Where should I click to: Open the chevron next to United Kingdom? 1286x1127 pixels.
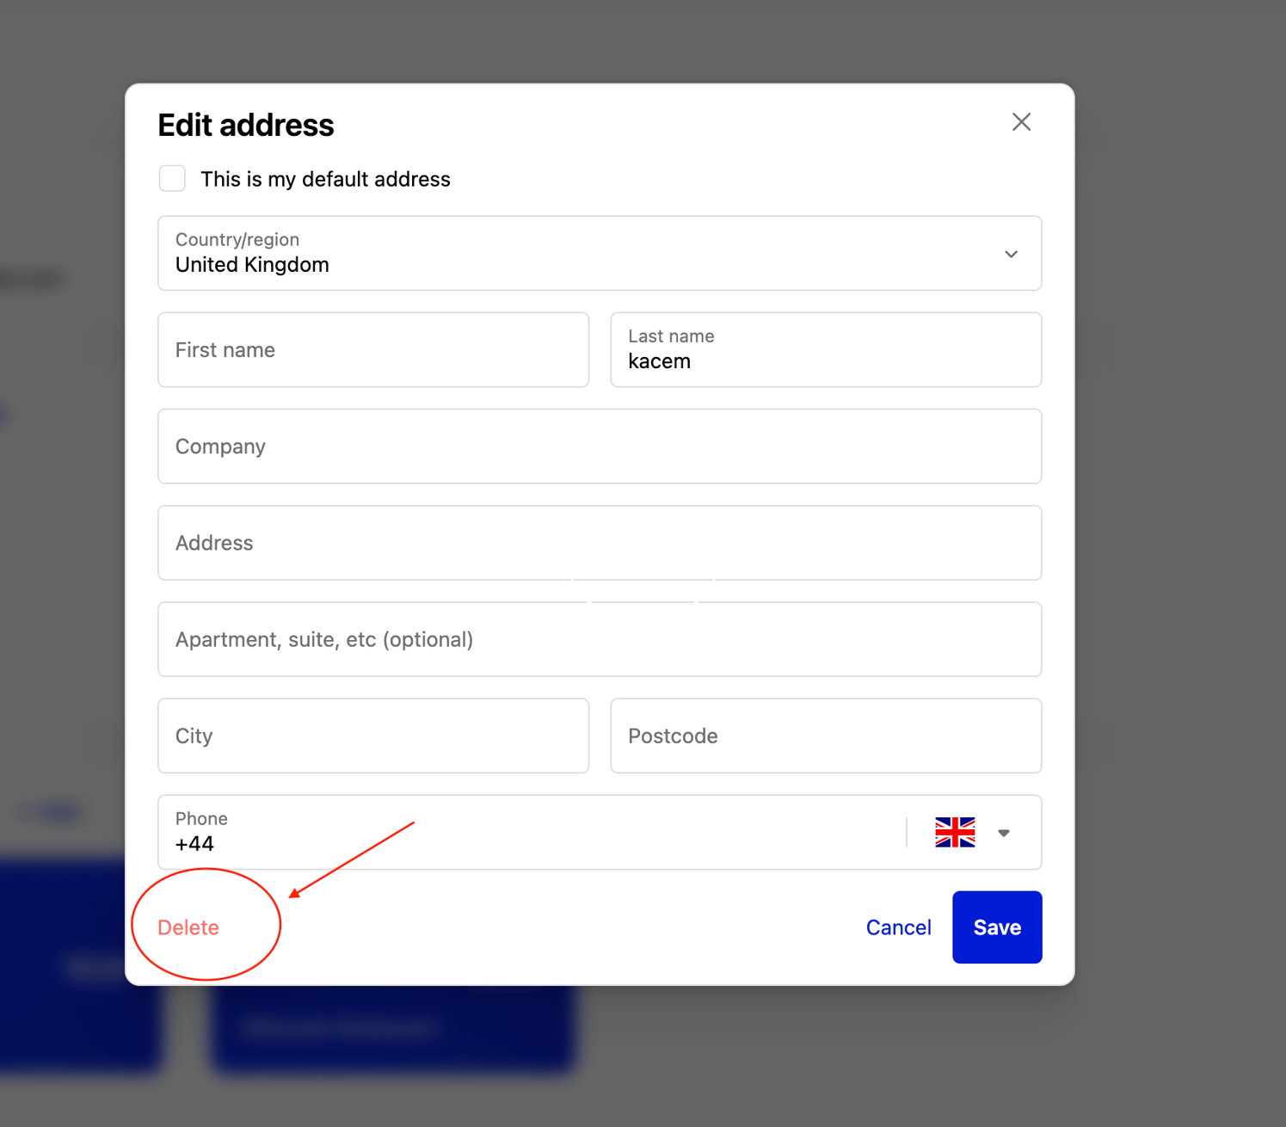(x=1012, y=254)
